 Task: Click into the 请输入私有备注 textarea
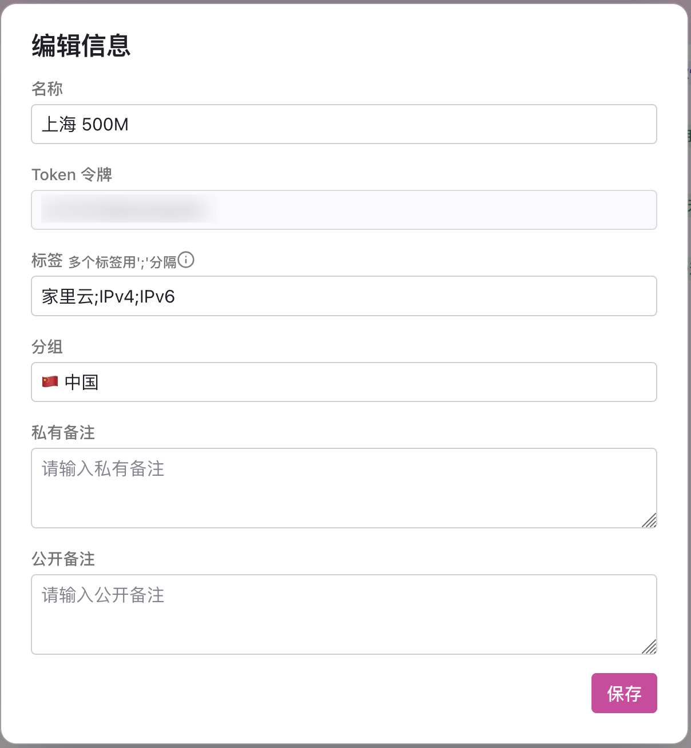(x=343, y=488)
